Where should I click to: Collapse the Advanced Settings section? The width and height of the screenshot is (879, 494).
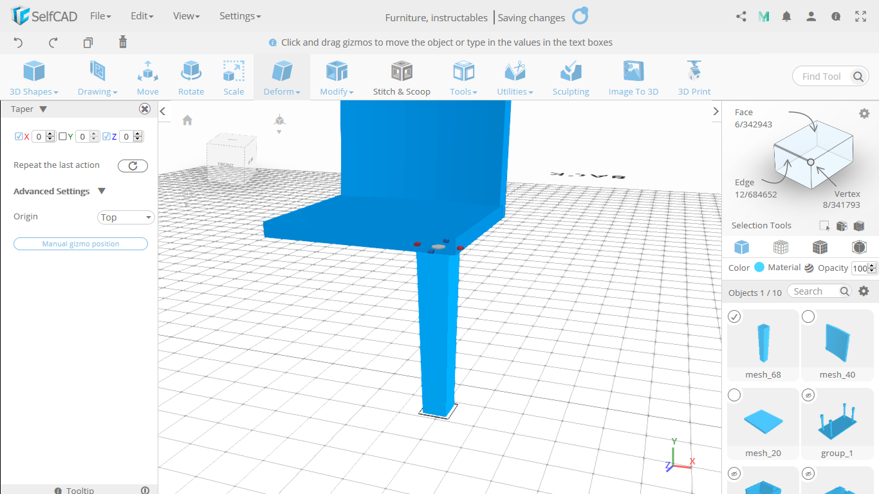click(x=102, y=191)
